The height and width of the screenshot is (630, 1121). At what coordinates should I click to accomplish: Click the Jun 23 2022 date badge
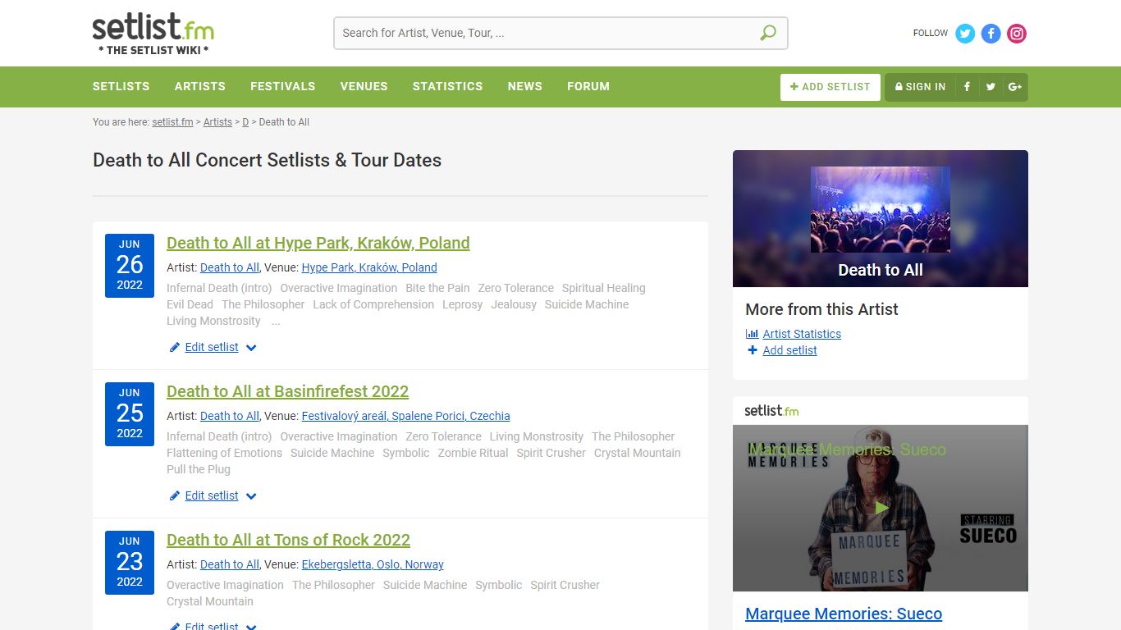coord(130,562)
